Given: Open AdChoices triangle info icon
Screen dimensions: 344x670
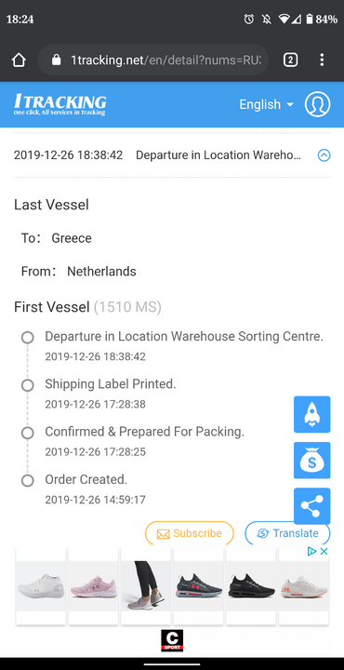Looking at the screenshot, I should click(x=312, y=551).
